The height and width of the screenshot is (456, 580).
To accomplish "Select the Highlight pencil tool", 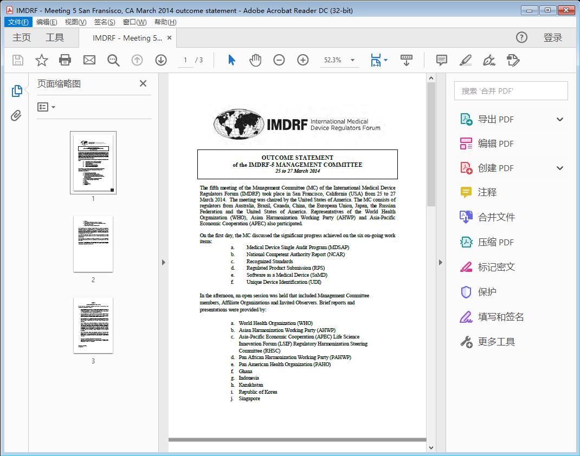I will coord(466,60).
